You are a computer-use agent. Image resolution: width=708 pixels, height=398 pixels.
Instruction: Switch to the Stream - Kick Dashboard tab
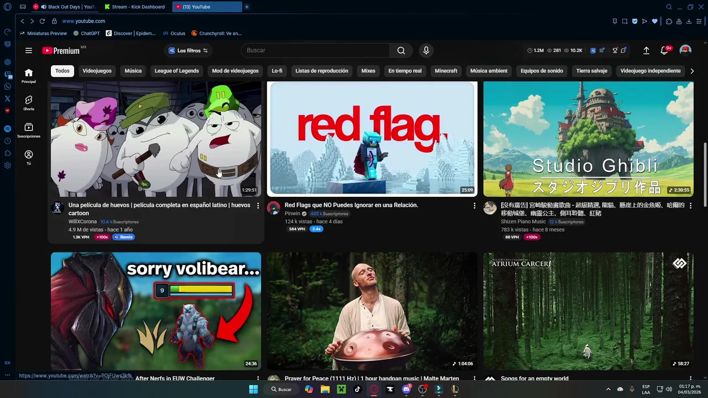coord(134,7)
